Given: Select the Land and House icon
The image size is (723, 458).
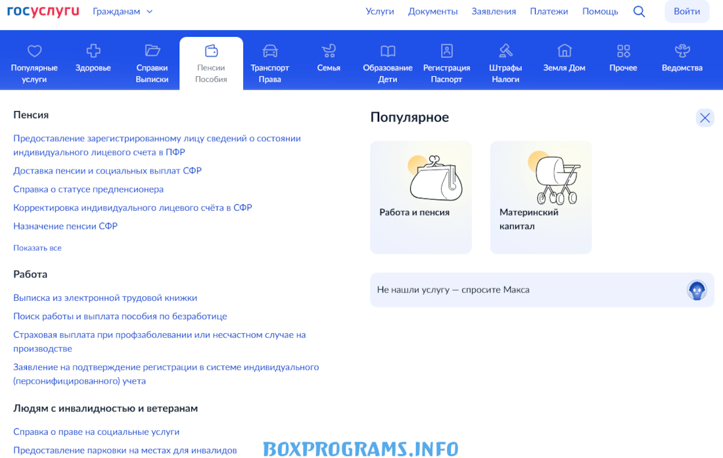Looking at the screenshot, I should click(565, 50).
